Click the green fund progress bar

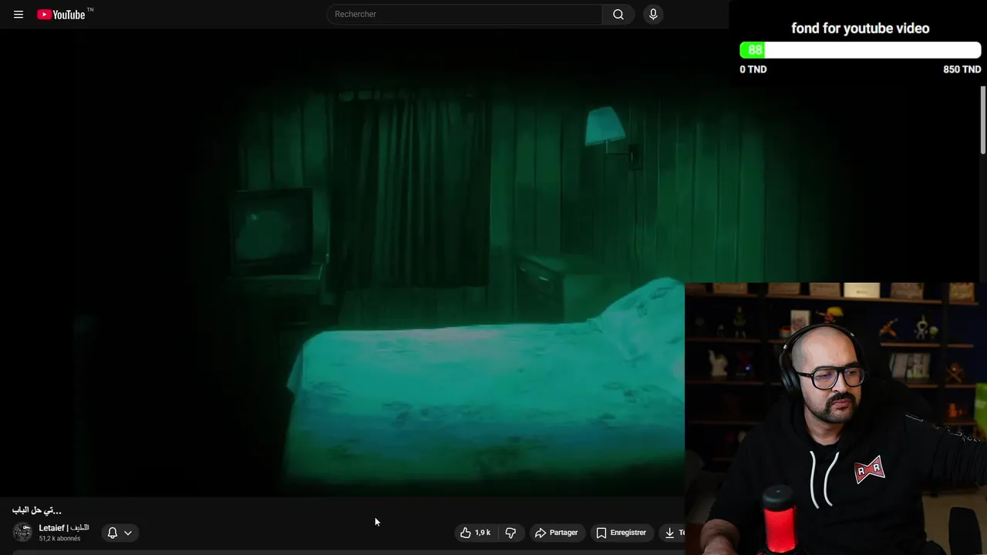tap(860, 50)
